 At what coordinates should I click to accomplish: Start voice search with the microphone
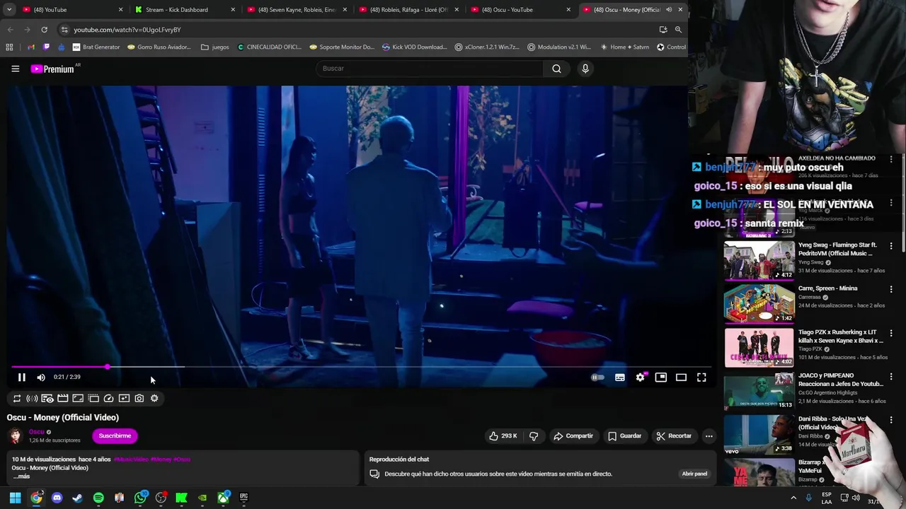click(x=585, y=69)
